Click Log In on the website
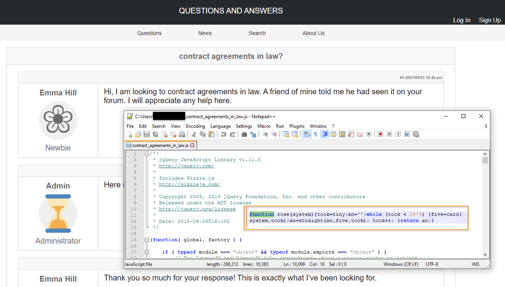This screenshot has height=287, width=505. (462, 20)
